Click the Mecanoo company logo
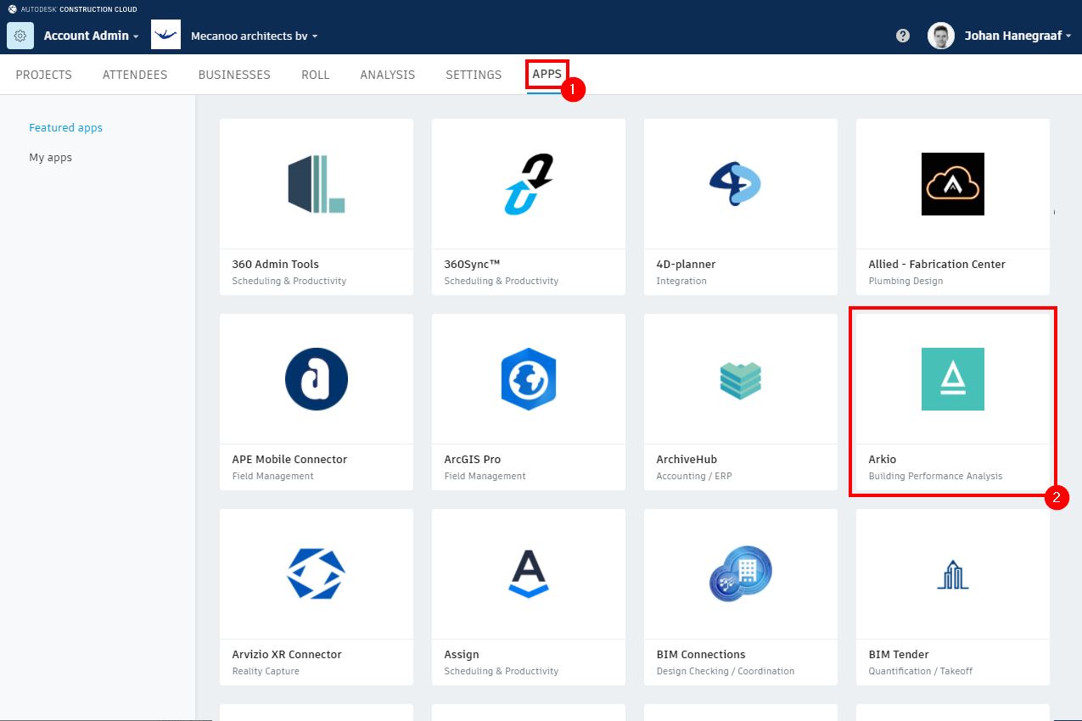 click(166, 36)
